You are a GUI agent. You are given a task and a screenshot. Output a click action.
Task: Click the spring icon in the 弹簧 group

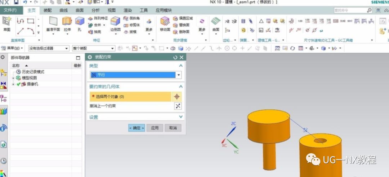(243, 21)
